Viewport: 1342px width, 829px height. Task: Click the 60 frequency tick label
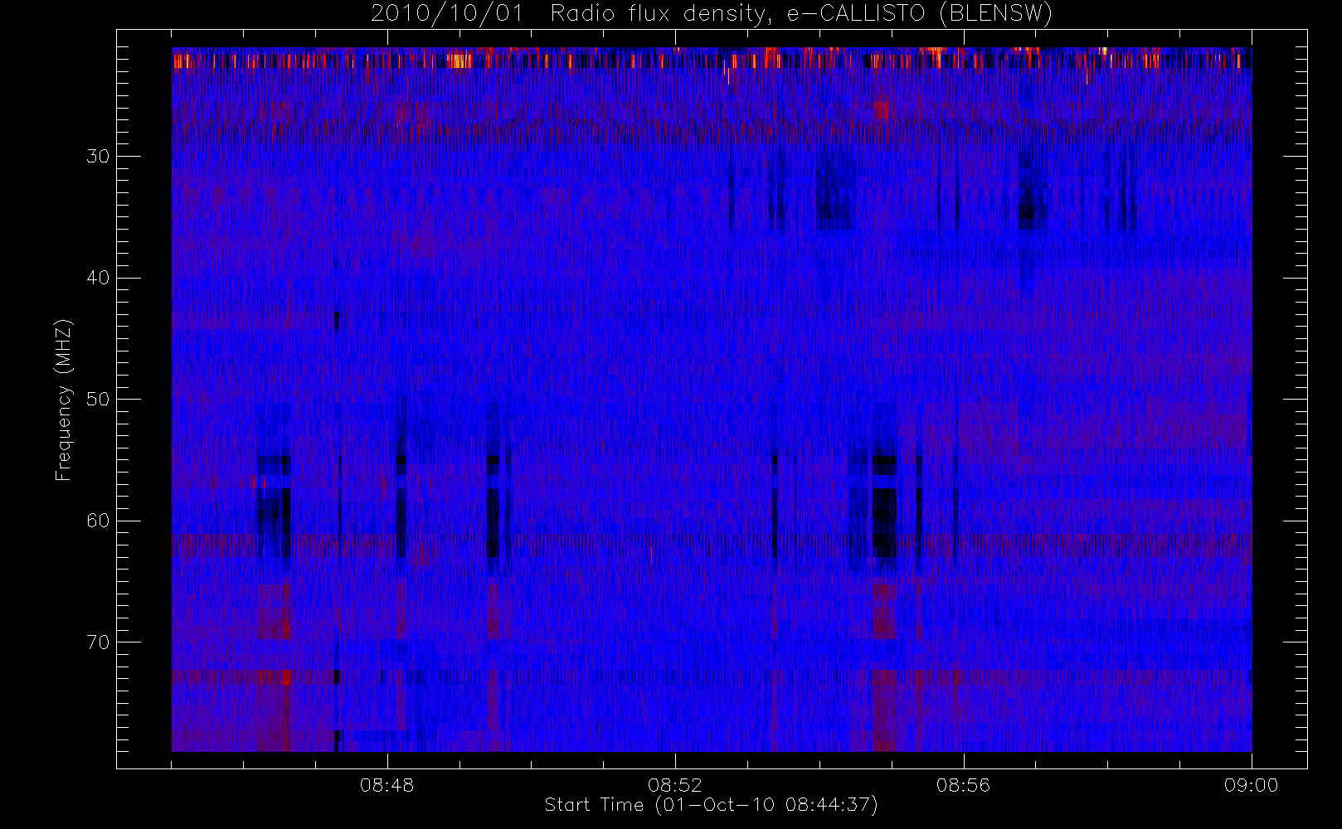tap(98, 521)
